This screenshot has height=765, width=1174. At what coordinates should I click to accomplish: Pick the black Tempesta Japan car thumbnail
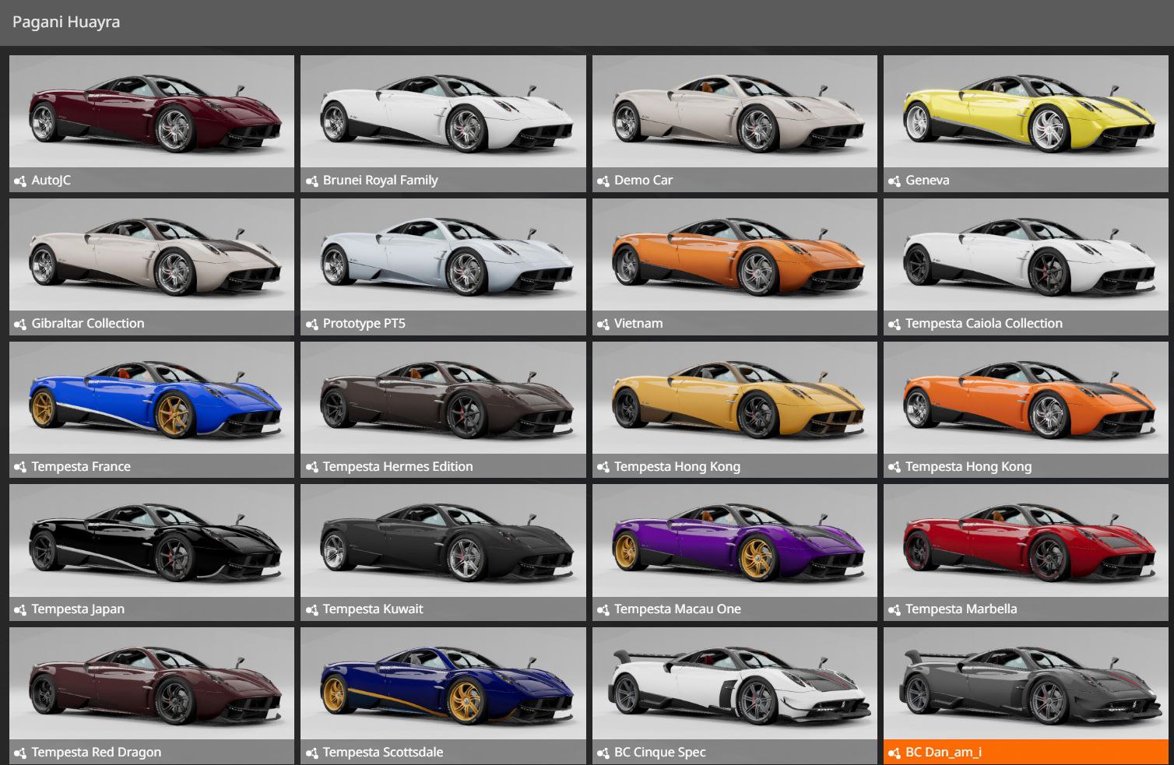[152, 541]
